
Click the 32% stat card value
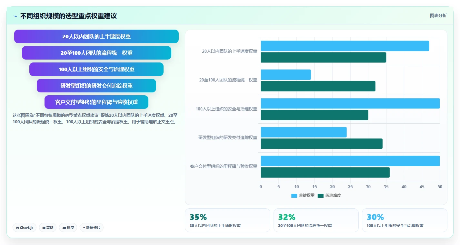coord(287,217)
